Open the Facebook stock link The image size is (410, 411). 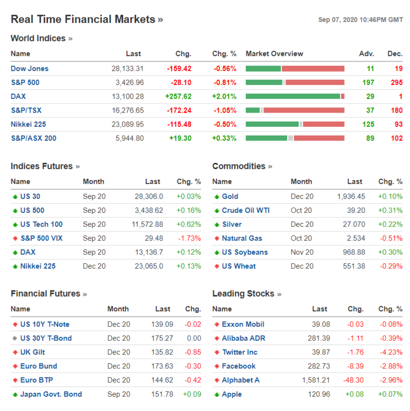pos(239,366)
